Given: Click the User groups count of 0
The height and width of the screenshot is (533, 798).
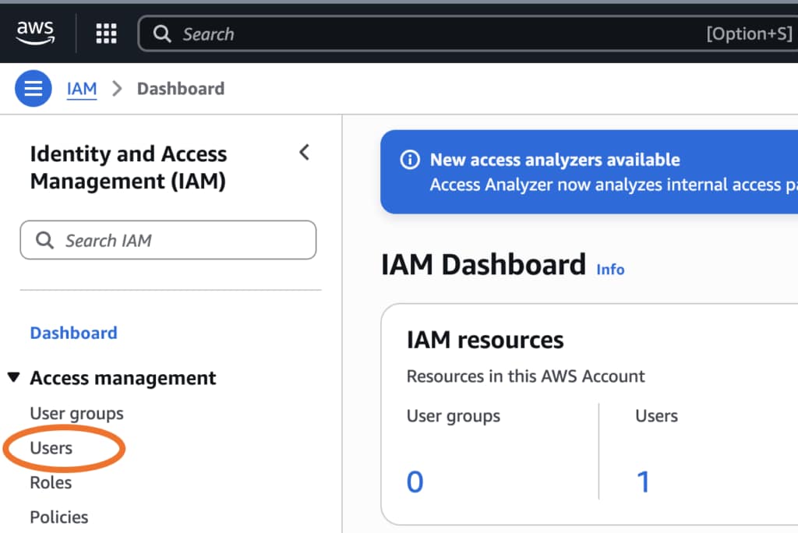Looking at the screenshot, I should coord(415,482).
